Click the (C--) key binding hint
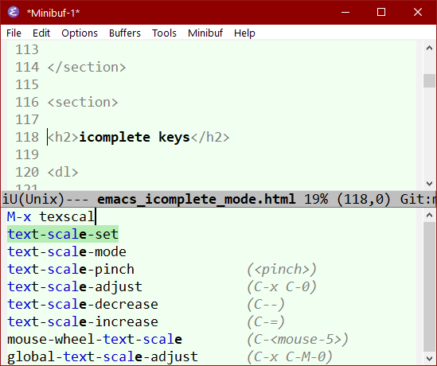 tap(266, 305)
